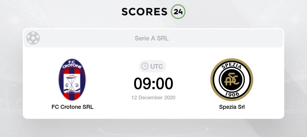Click the gold outer ring of Spezia crest
The image size is (307, 137).
212,80
